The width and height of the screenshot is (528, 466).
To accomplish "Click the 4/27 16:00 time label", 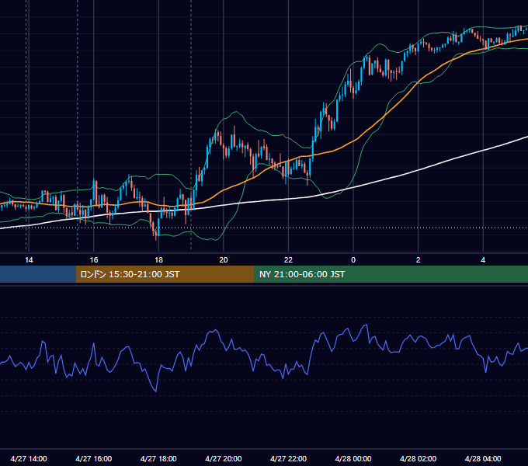I will click(x=94, y=458).
